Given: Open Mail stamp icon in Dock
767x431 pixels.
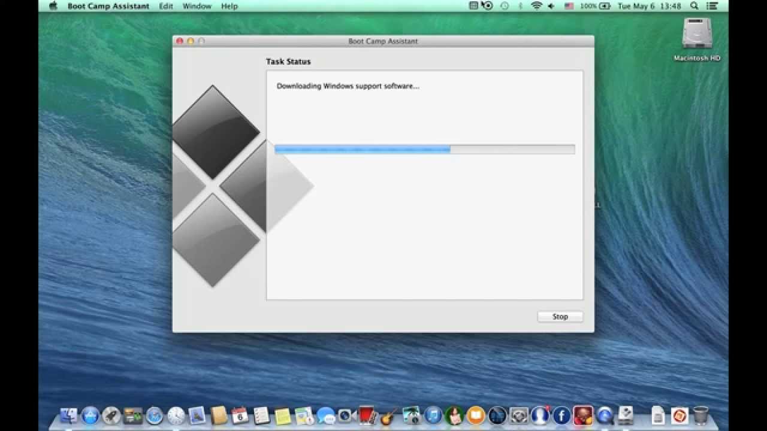Looking at the screenshot, I should (197, 415).
